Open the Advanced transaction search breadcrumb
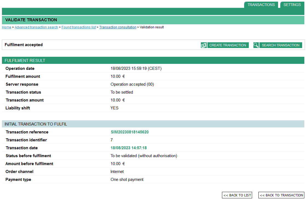Image resolution: width=306 pixels, height=200 pixels. point(36,27)
